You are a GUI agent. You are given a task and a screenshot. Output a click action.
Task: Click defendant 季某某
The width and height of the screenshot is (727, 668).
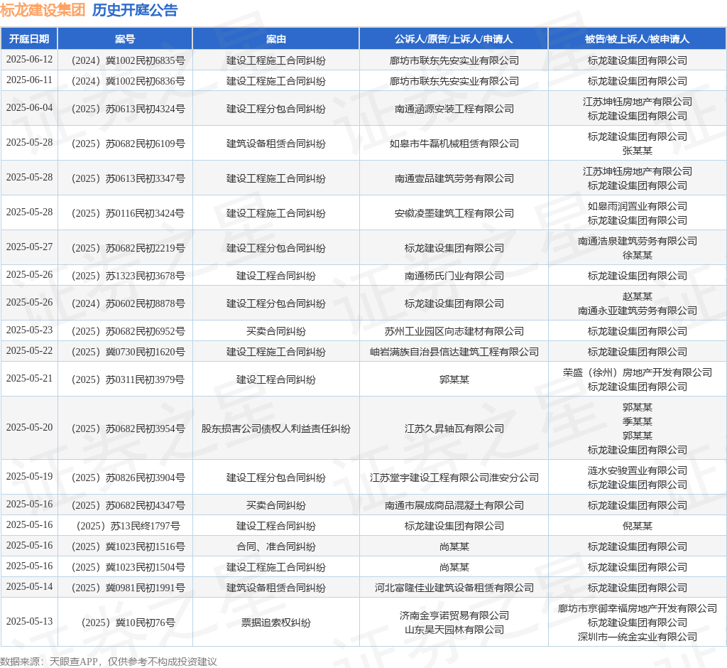click(637, 421)
